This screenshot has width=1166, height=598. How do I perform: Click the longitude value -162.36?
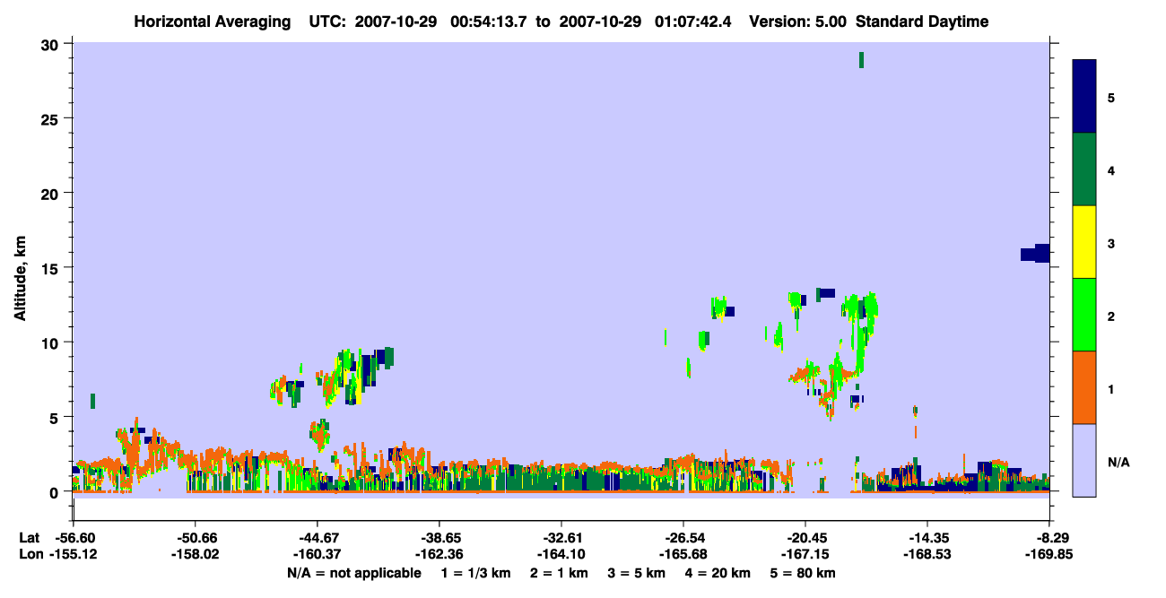(439, 555)
